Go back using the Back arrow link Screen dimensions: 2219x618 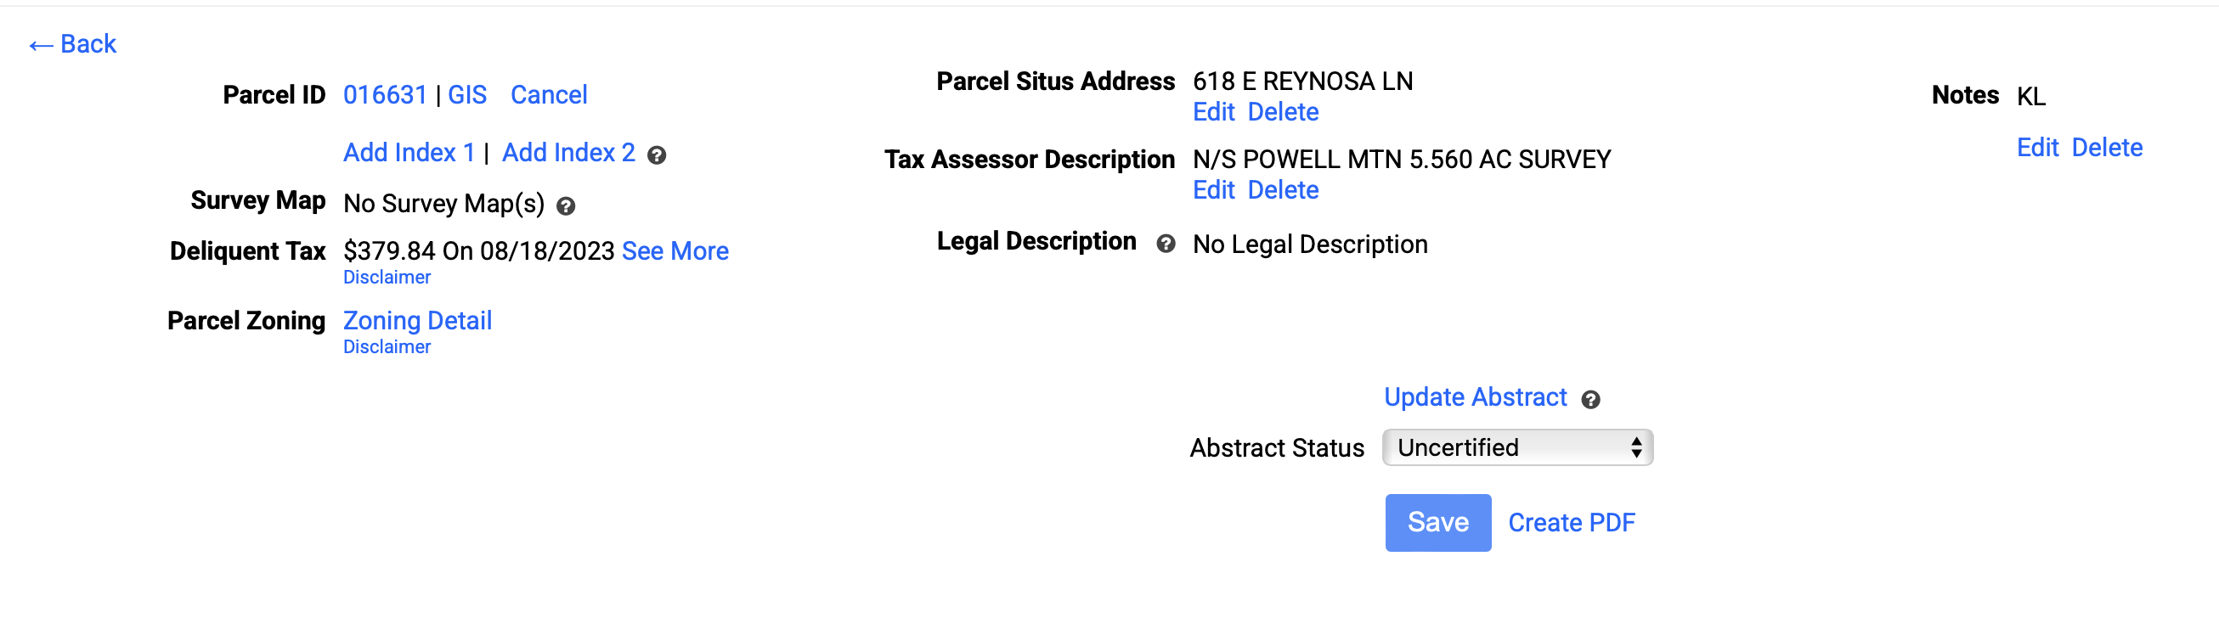(x=72, y=44)
